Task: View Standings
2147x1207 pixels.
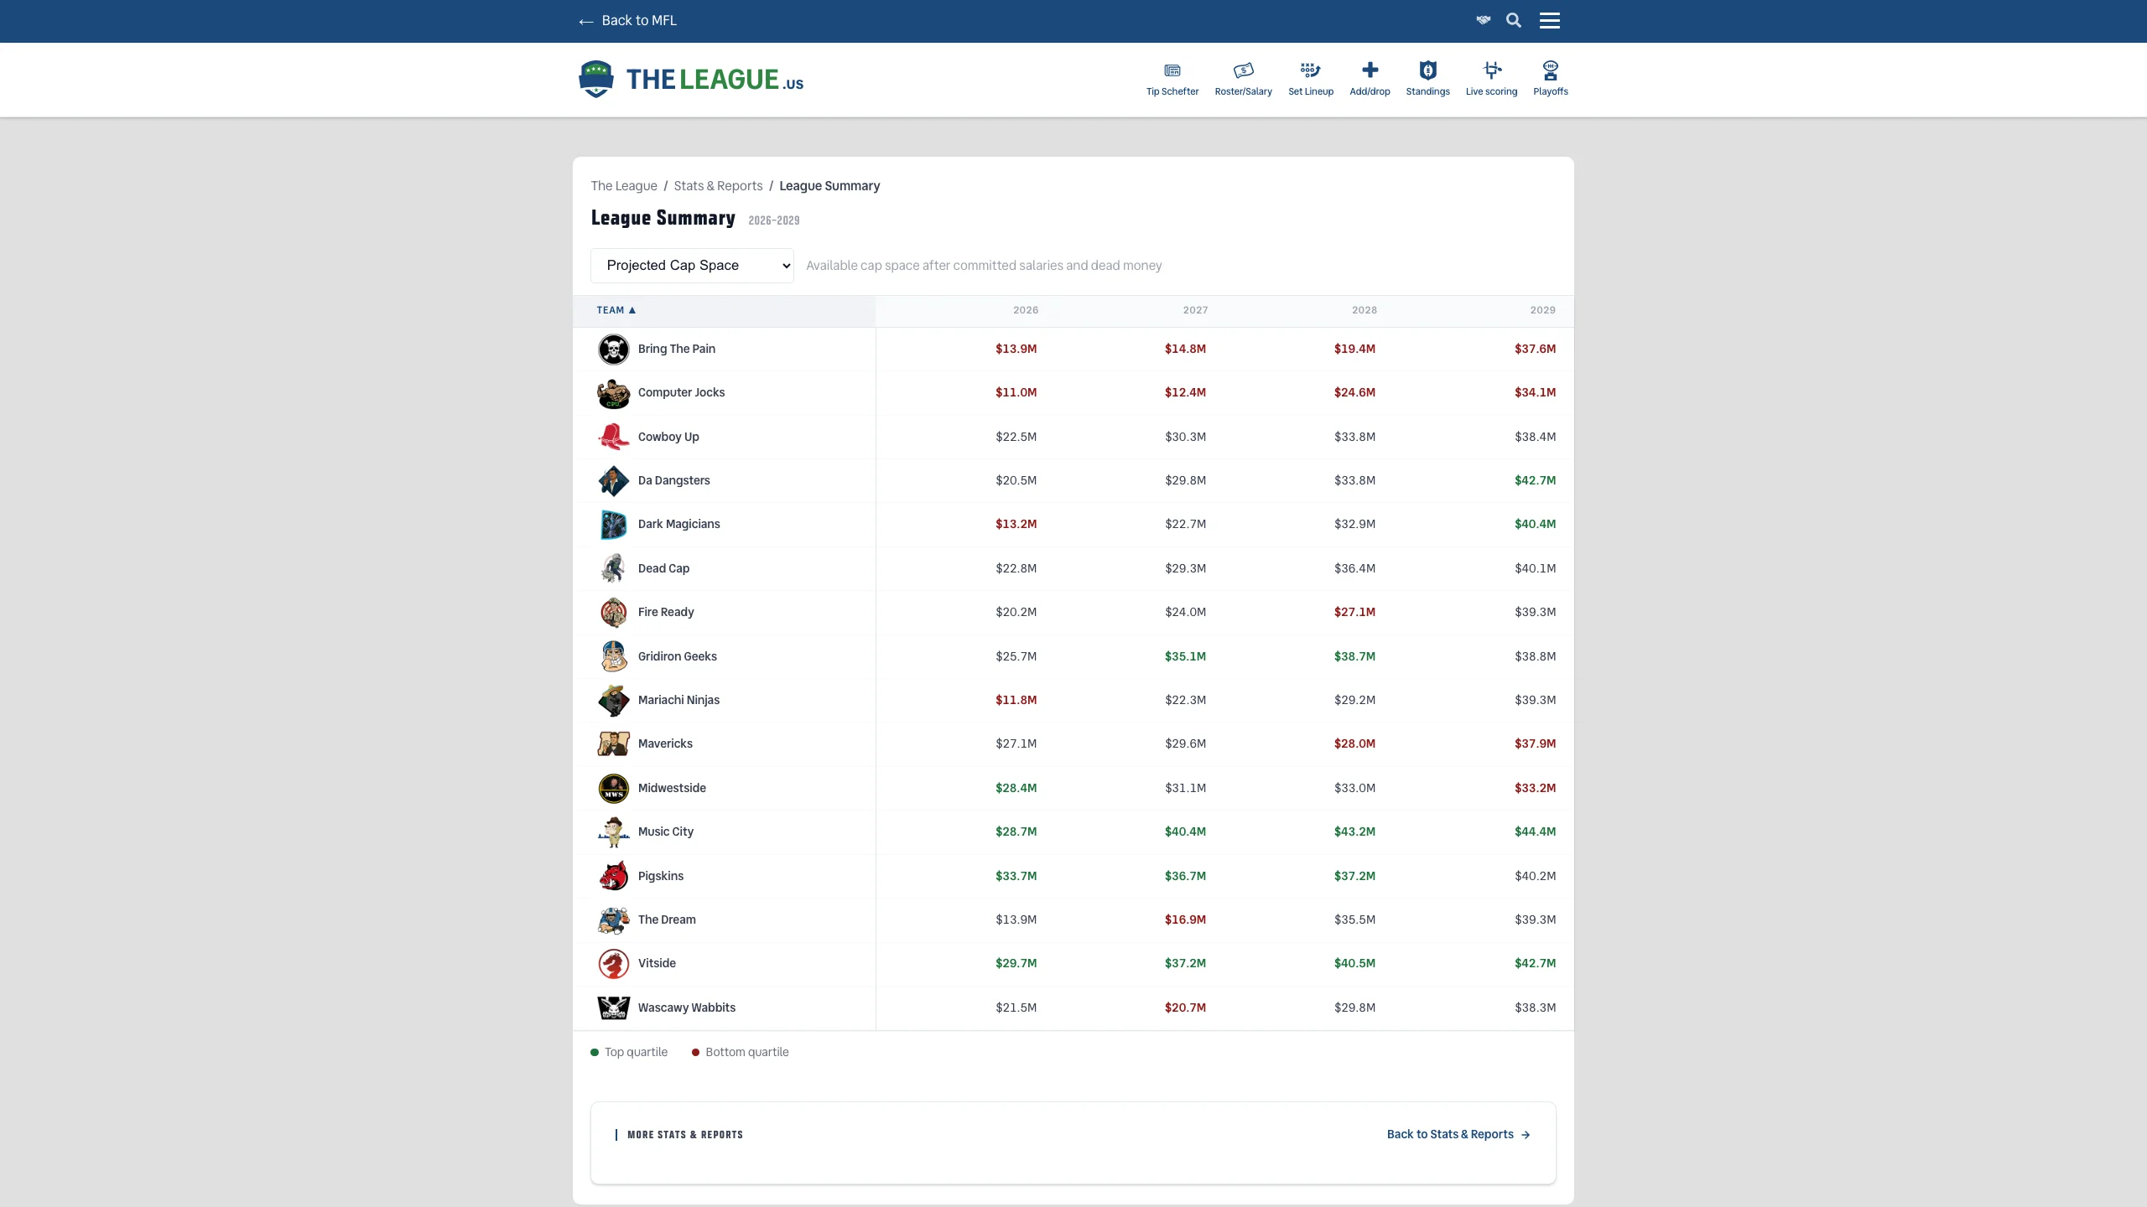Action: 1427,79
